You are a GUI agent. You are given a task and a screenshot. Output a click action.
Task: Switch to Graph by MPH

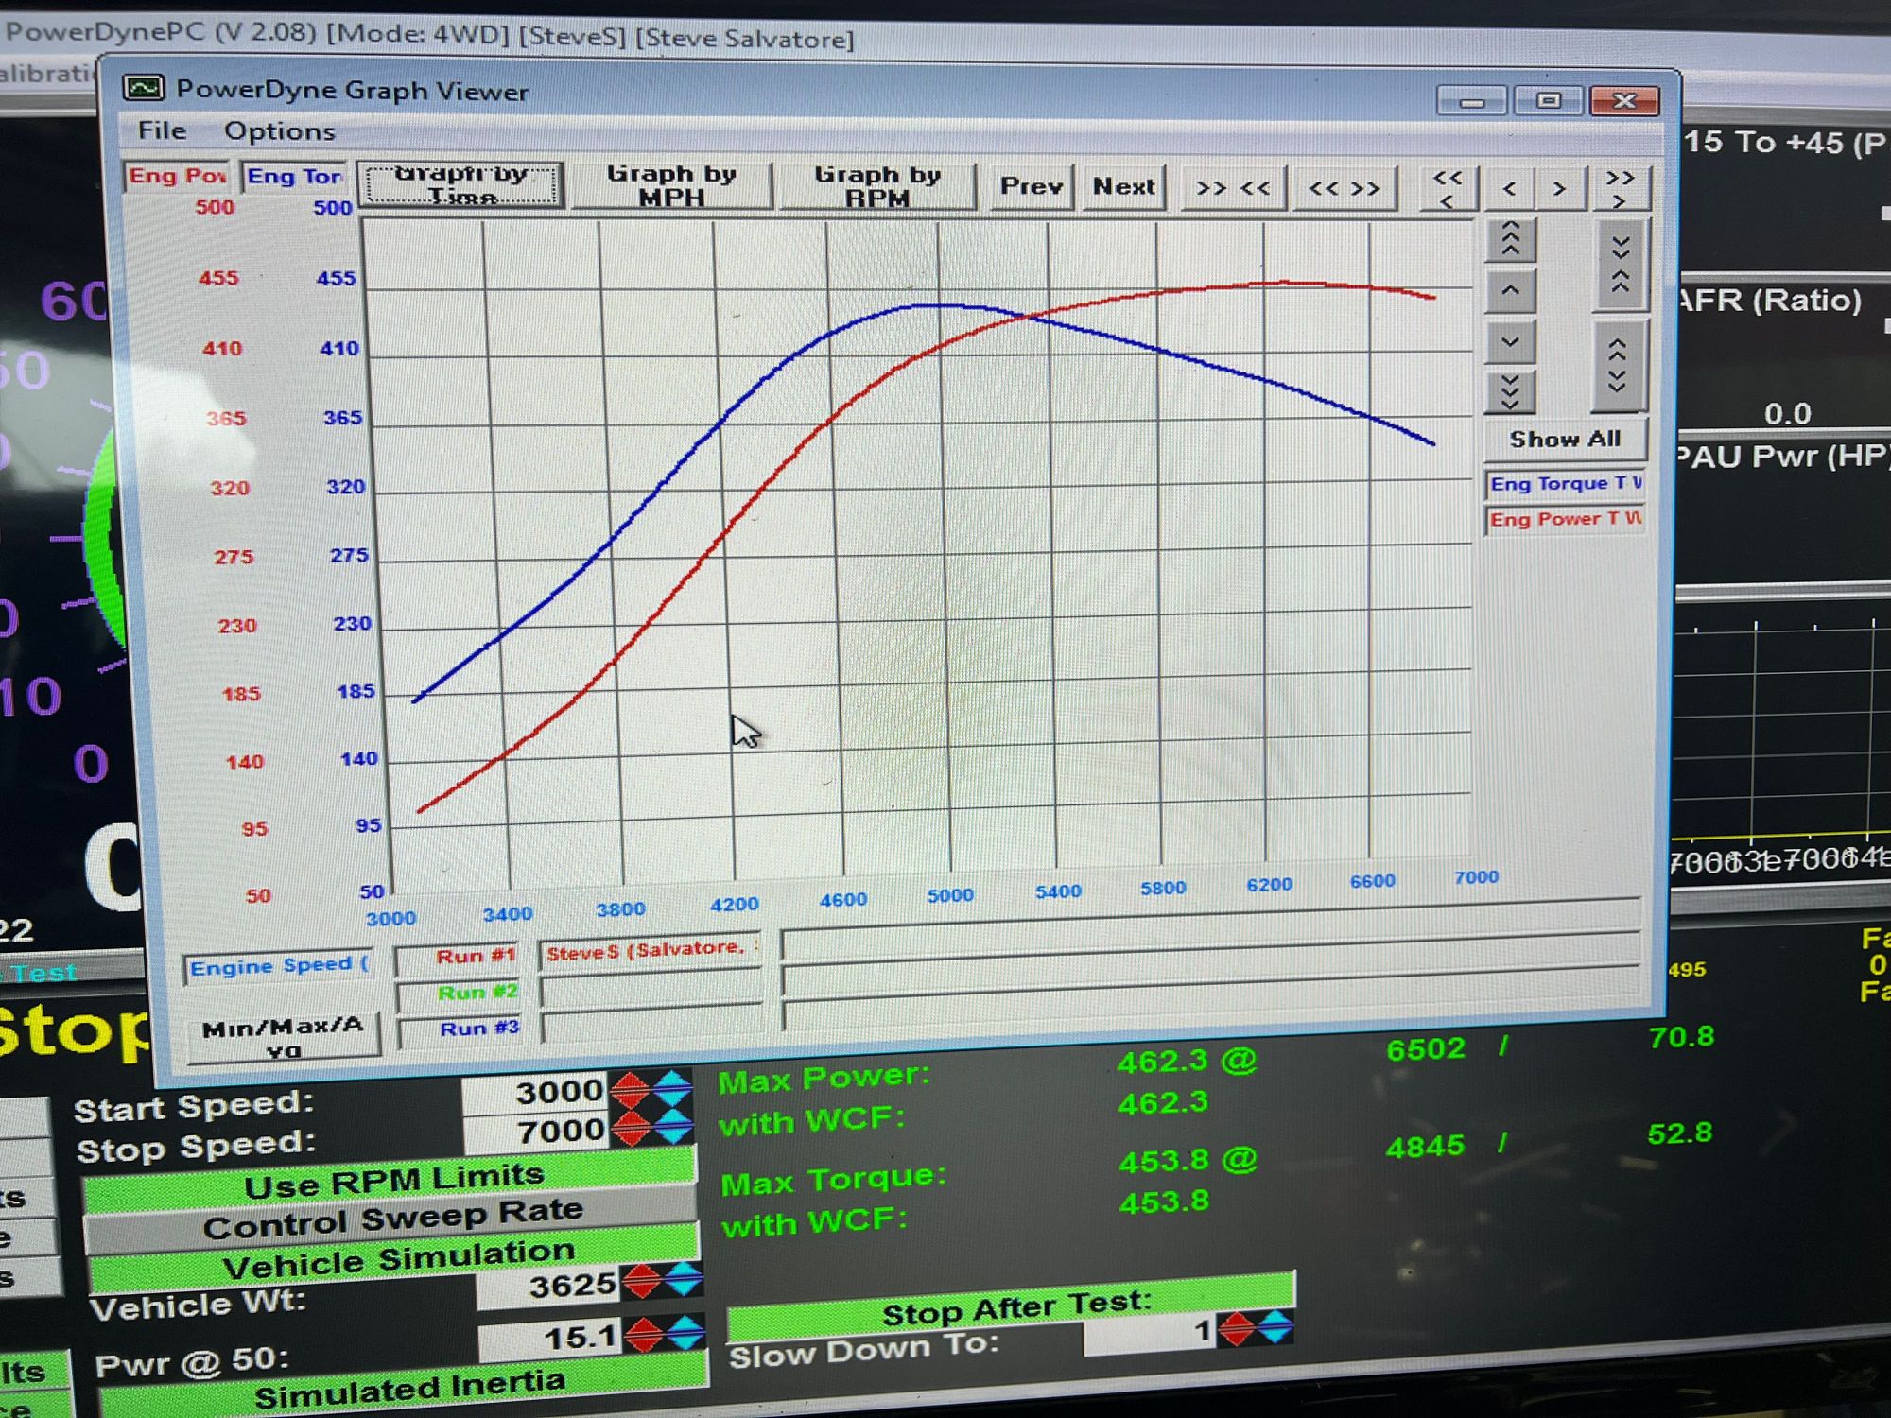tap(670, 185)
